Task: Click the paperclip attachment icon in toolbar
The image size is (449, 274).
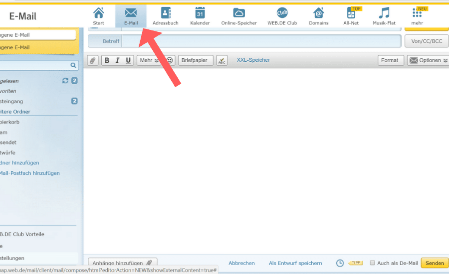Action: [x=93, y=60]
